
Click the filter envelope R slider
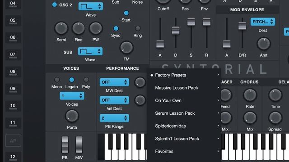[207, 22]
